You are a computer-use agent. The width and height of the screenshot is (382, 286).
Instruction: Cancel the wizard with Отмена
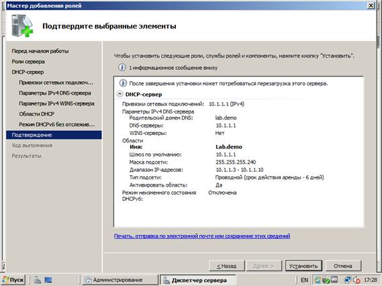pyautogui.click(x=343, y=266)
